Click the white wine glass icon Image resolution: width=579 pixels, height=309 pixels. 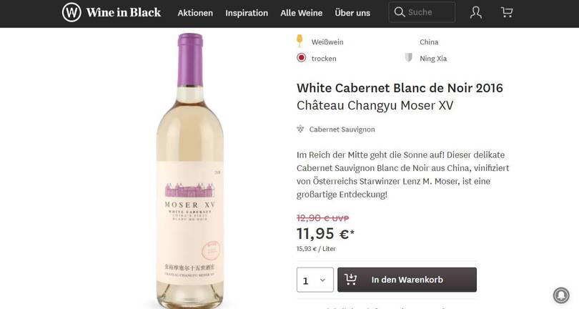300,41
